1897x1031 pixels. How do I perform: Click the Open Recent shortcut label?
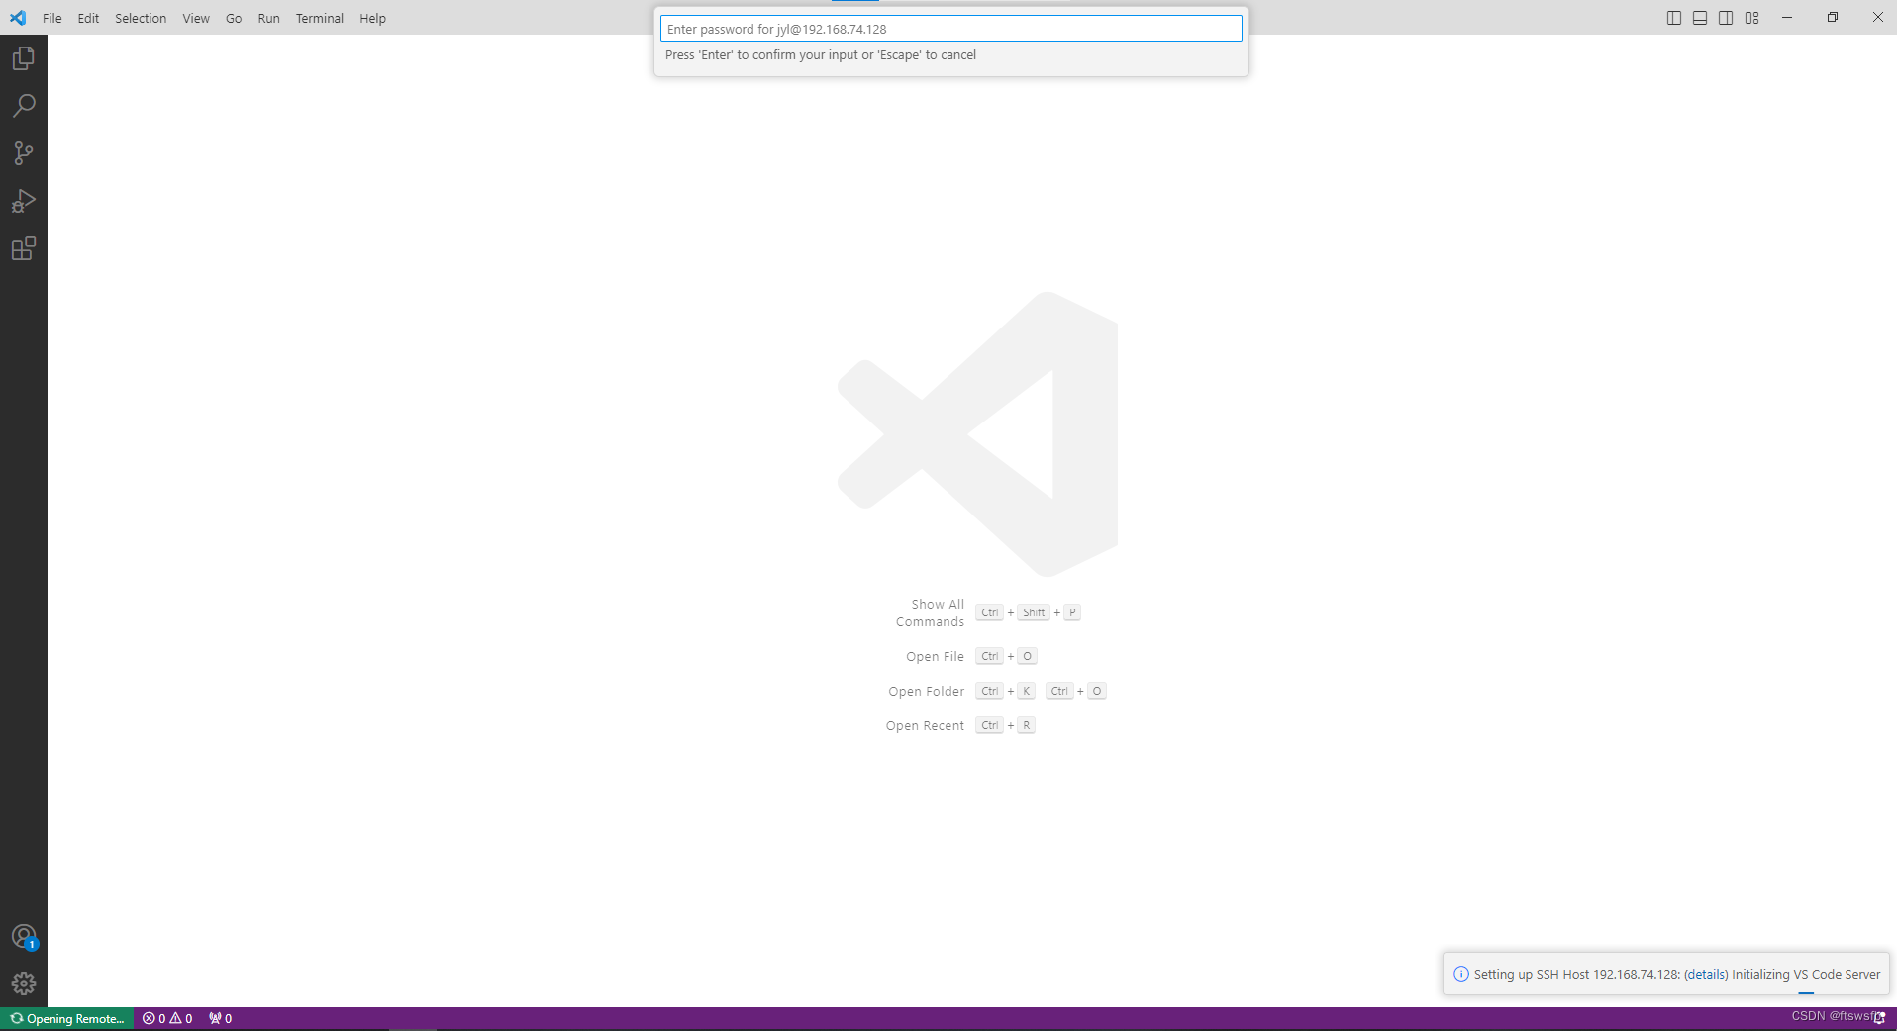click(x=925, y=726)
